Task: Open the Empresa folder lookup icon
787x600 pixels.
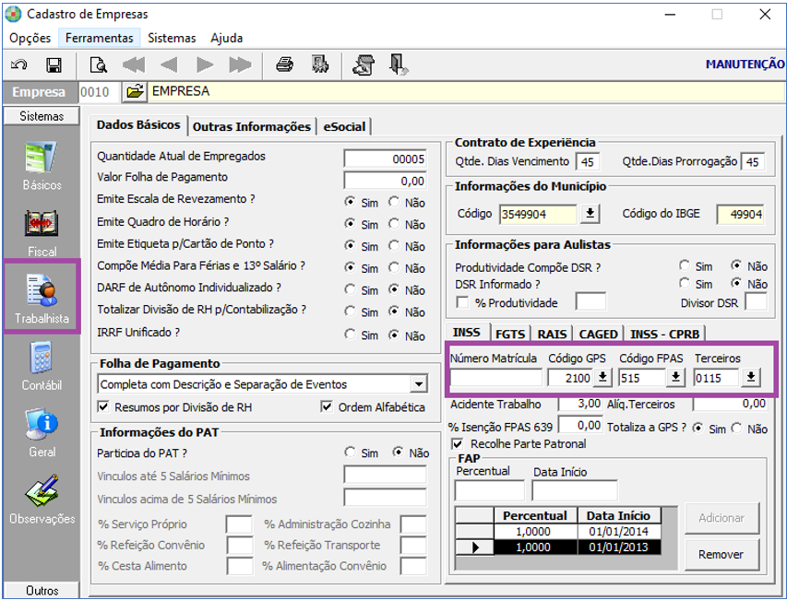Action: pos(135,92)
